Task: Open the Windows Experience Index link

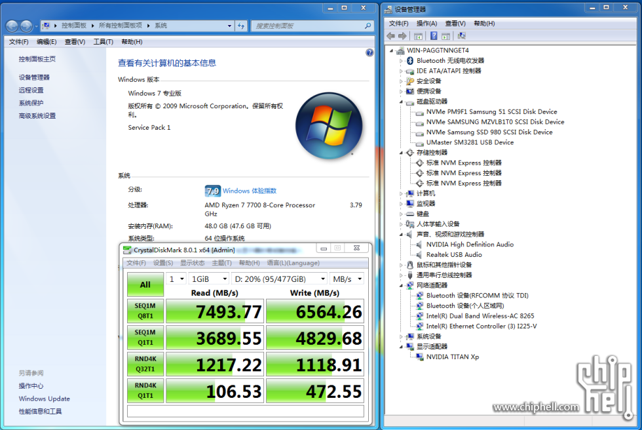Action: (250, 191)
